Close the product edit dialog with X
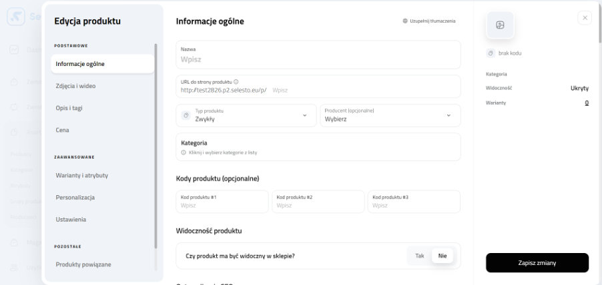Screen dimensions: 602x285 click(585, 18)
